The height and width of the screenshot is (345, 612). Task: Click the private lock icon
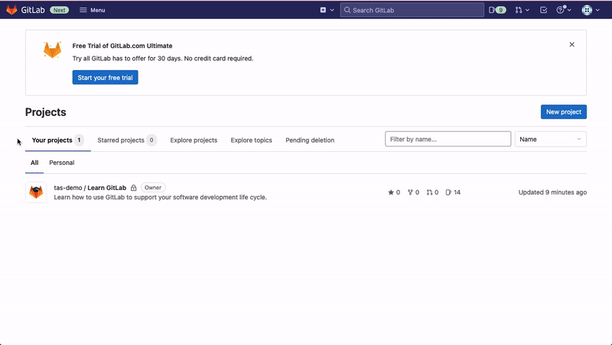(133, 188)
